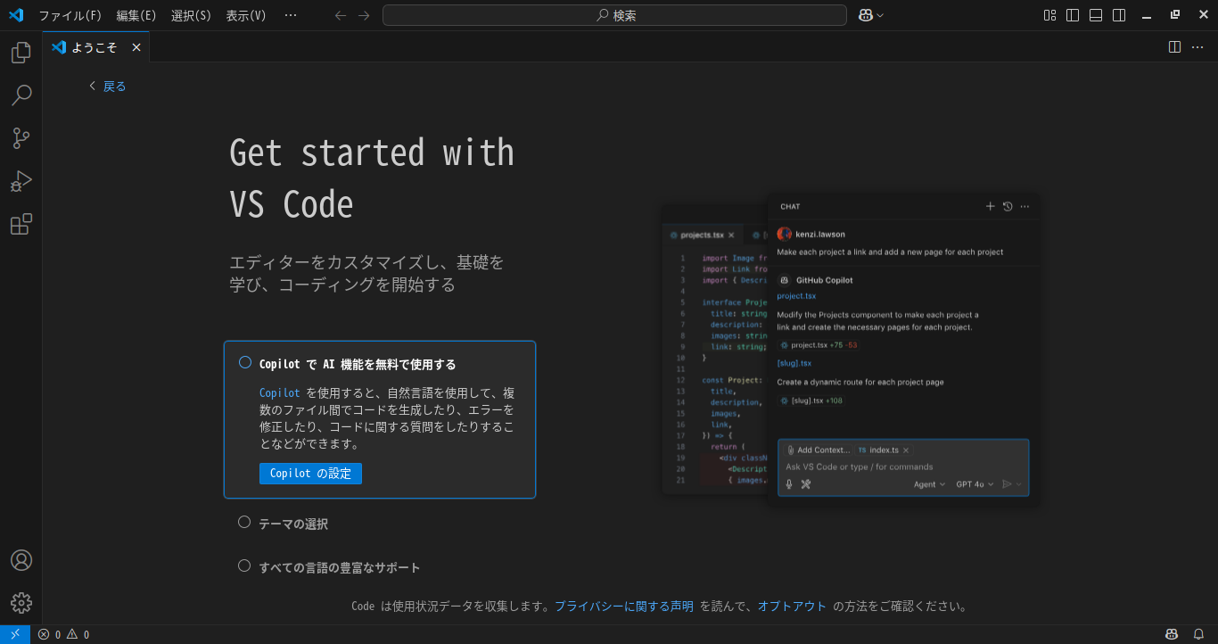Screen dimensions: 1218x644
Task: Open the Accounts menu icon
Action: (x=21, y=560)
